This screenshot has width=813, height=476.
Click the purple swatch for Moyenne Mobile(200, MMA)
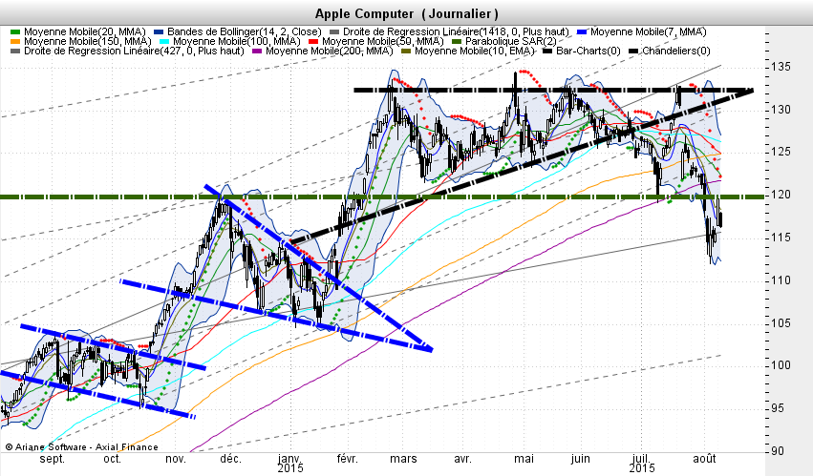pos(257,52)
